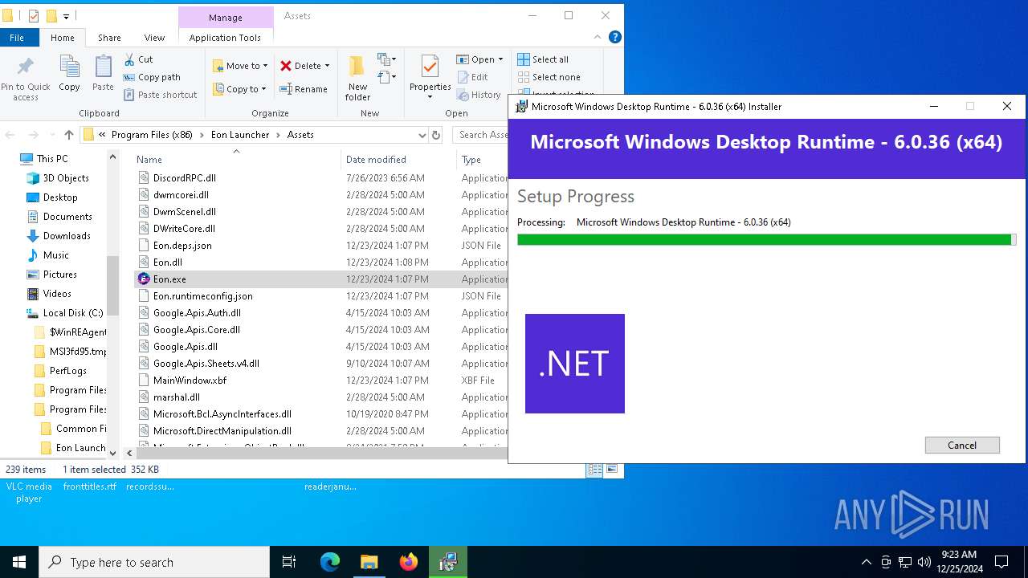Click the Copy icon in Clipboard group
The height and width of the screenshot is (578, 1028).
69,67
